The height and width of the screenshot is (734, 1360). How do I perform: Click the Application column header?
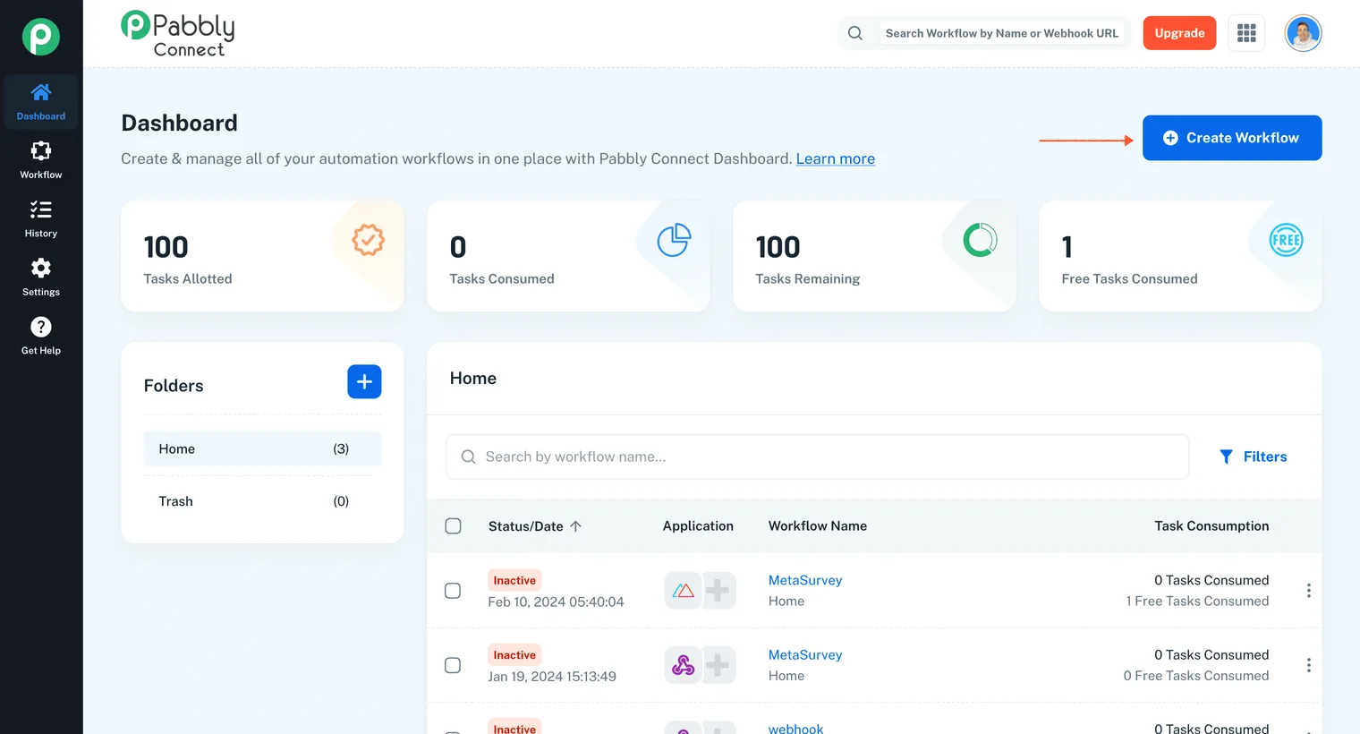click(698, 526)
